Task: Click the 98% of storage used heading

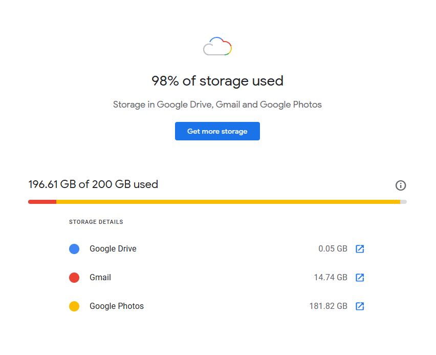Action: 217,81
